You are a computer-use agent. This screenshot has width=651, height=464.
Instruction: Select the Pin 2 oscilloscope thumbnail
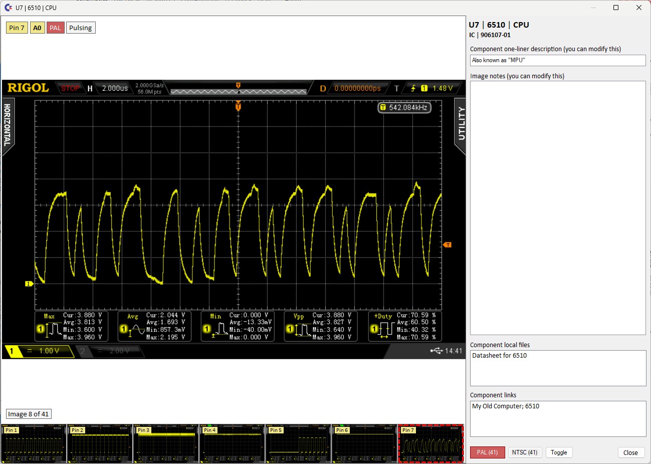(100, 444)
